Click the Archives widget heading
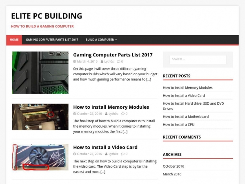This screenshot has height=184, width=245. tap(172, 155)
